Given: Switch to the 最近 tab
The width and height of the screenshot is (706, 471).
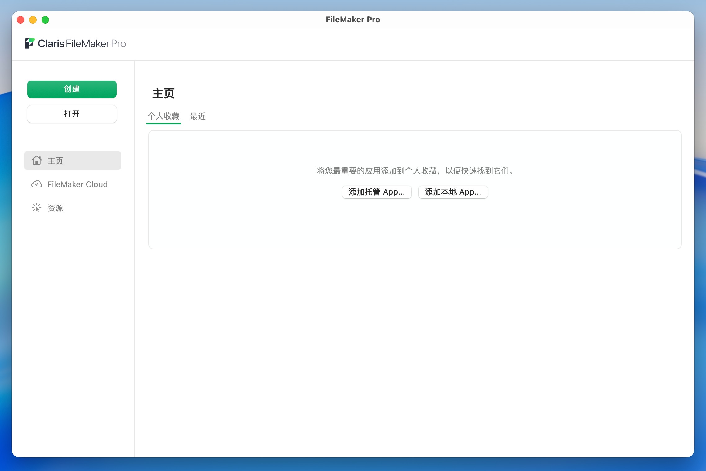Looking at the screenshot, I should [198, 116].
